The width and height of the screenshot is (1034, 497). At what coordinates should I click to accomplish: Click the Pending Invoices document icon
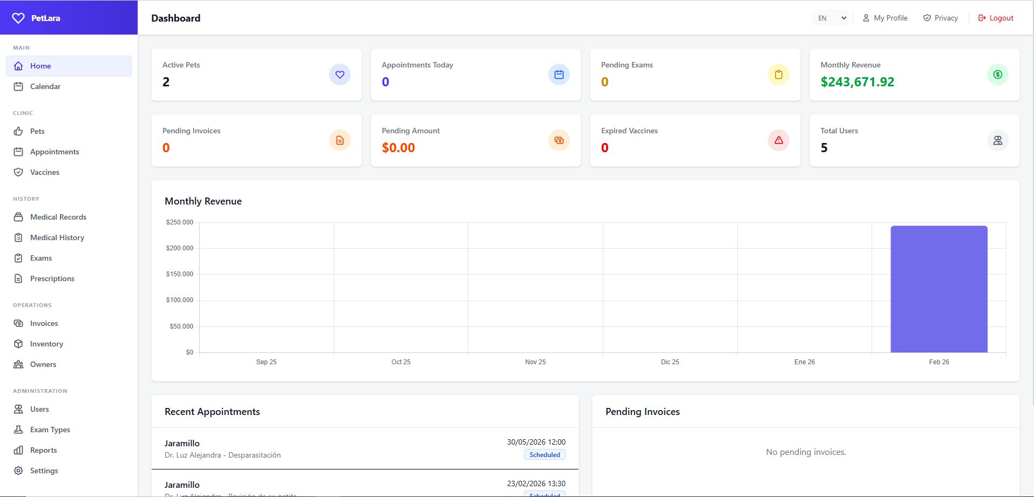click(339, 140)
